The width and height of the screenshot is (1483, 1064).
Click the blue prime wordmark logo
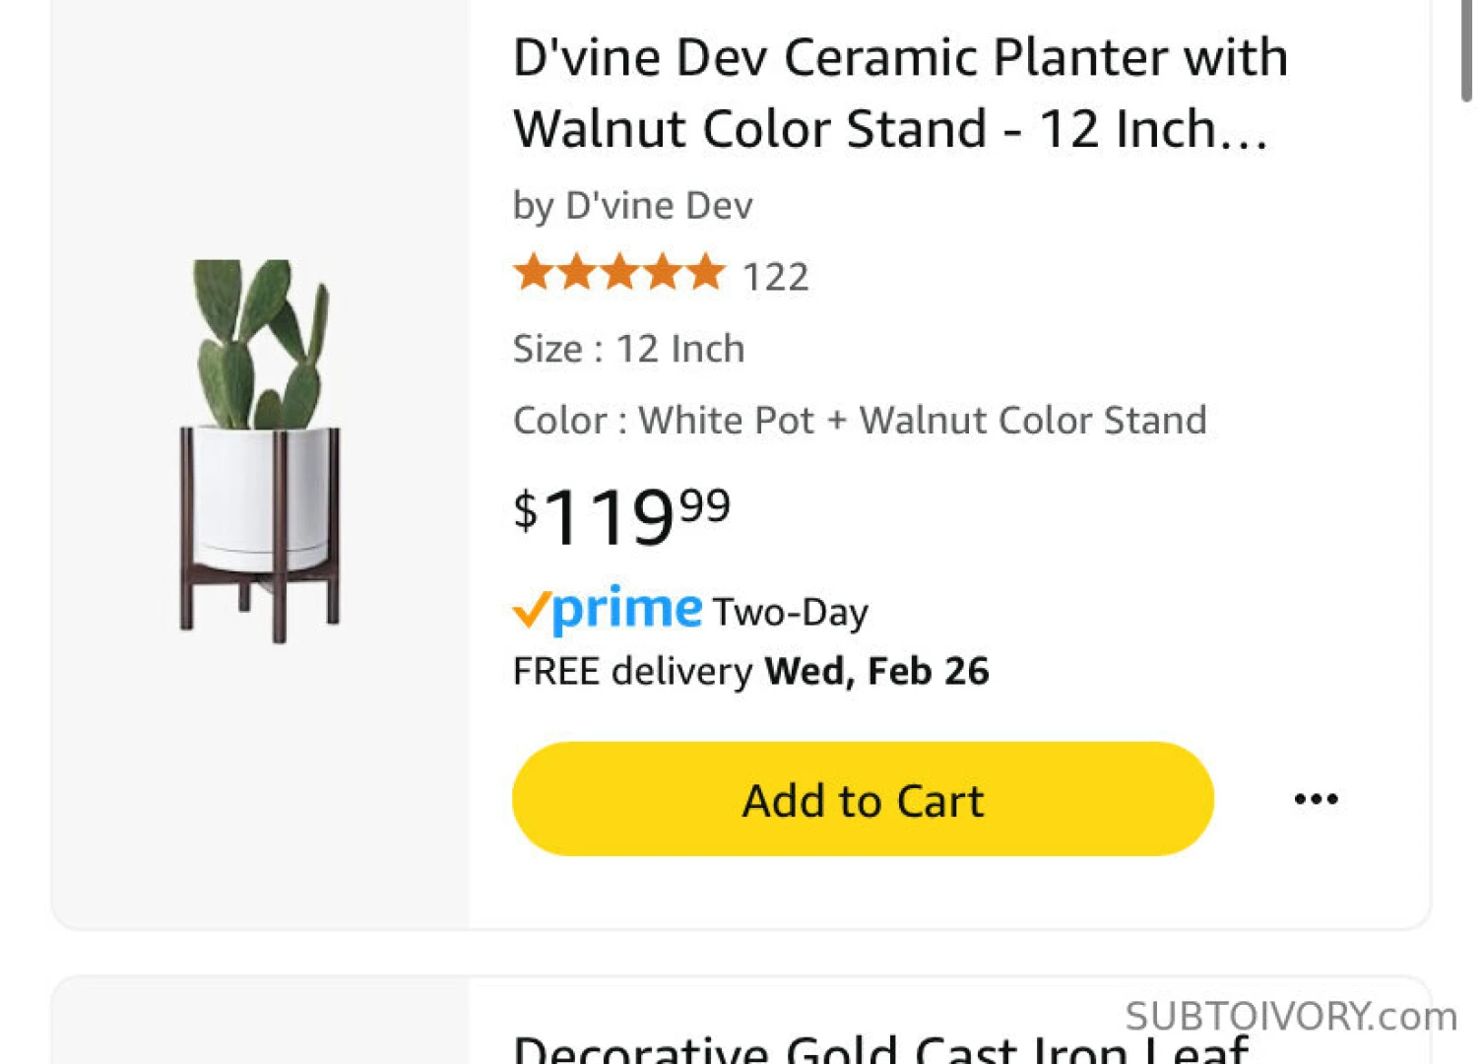click(x=627, y=608)
